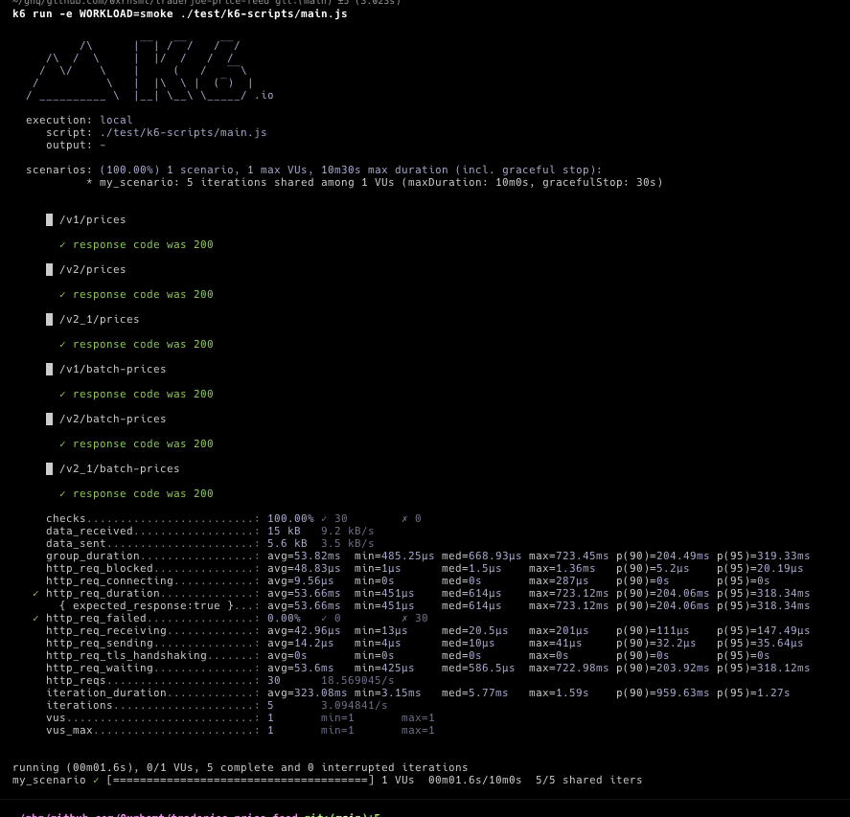Click the vus_max max=1 value
850x817 pixels.
[x=418, y=731]
